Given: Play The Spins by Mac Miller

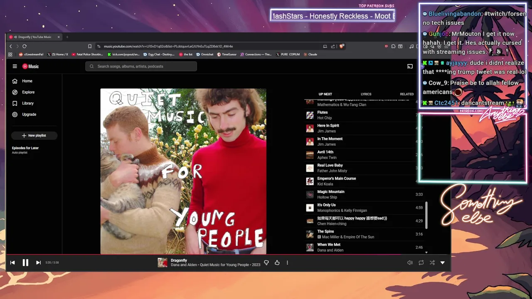Looking at the screenshot, I should (364, 234).
